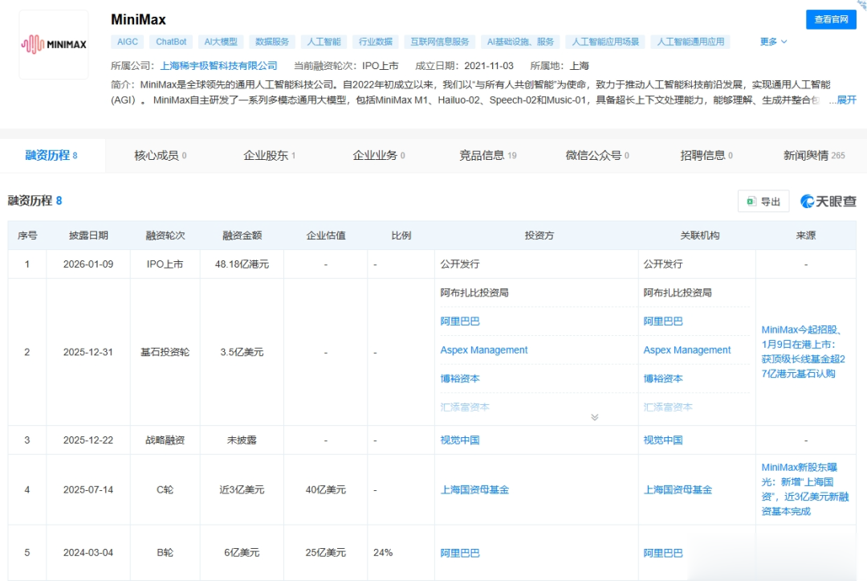This screenshot has width=867, height=581.
Task: Select the 新闻舆情 tab
Action: coord(813,155)
